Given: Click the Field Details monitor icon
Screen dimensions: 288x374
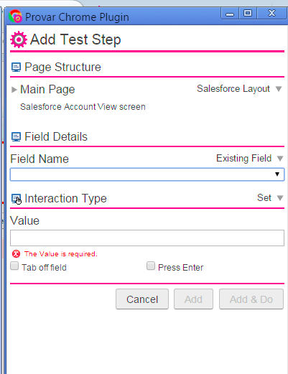Looking at the screenshot, I should pos(16,137).
